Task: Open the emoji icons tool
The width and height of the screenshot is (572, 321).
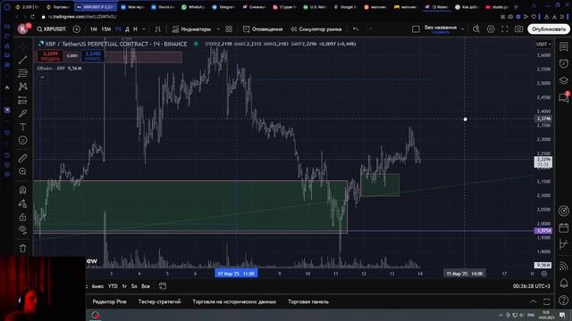Action: pyautogui.click(x=22, y=141)
